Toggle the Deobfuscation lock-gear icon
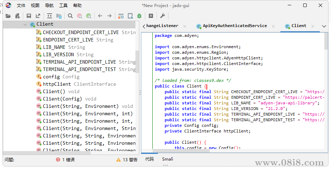 click(121, 16)
